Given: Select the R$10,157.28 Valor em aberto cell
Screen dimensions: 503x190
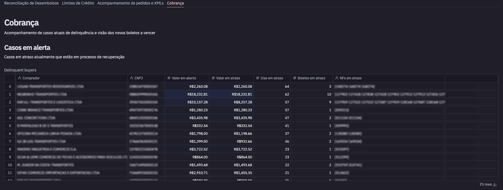Looking at the screenshot, I should click(187, 102).
